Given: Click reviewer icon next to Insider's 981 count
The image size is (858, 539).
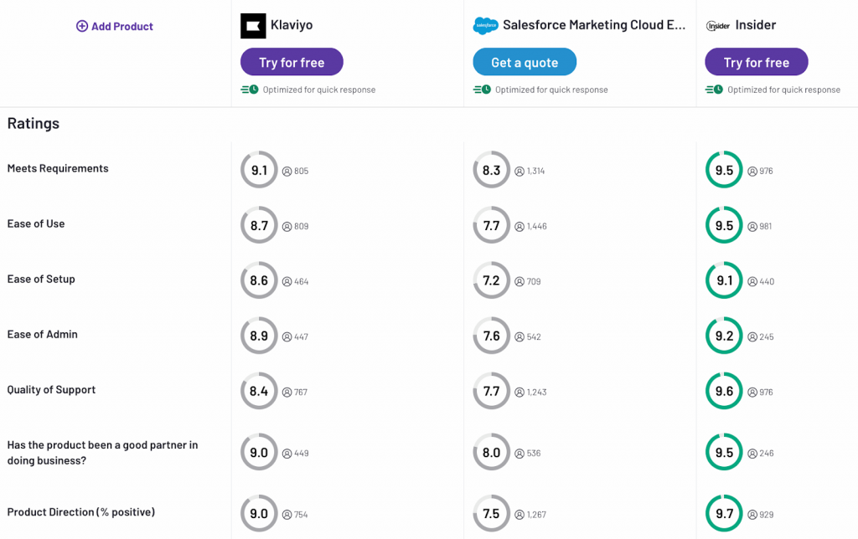Looking at the screenshot, I should [x=752, y=226].
